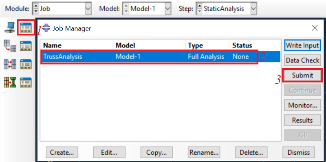Select the TrussAnalysis job row

tap(160, 56)
